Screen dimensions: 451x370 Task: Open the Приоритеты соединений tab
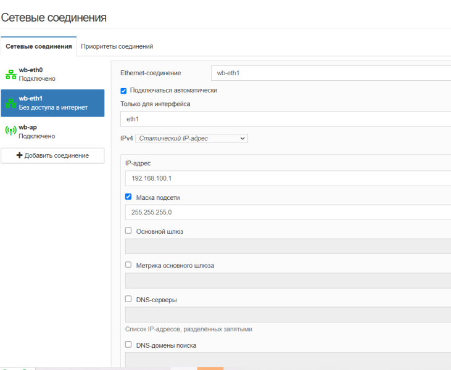coord(117,46)
